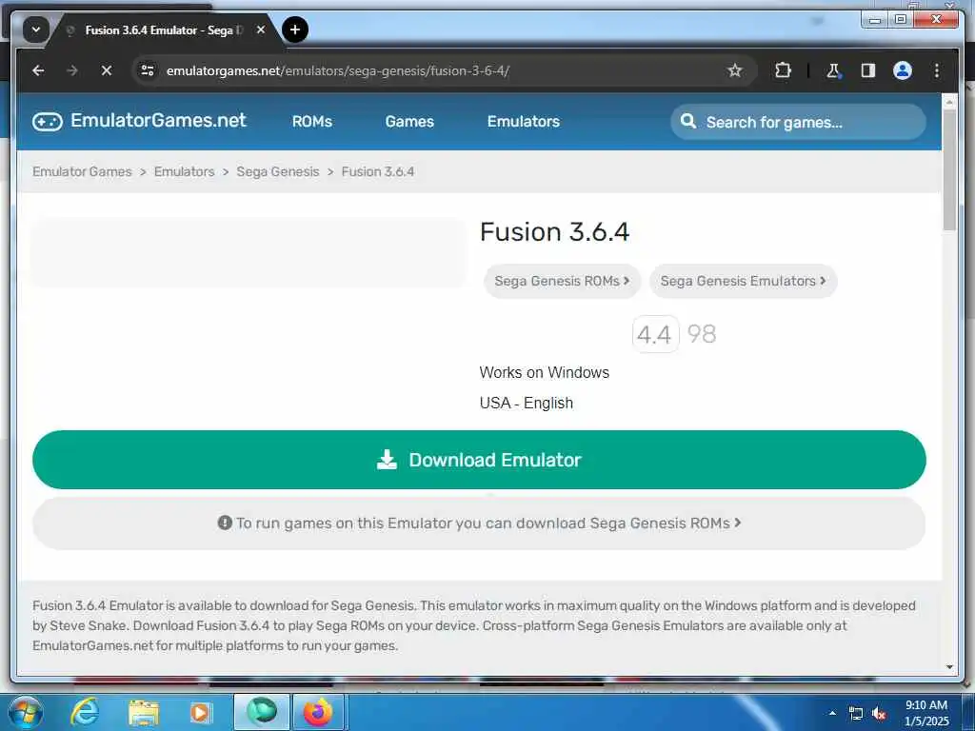Open the profile avatar menu
Image resolution: width=975 pixels, height=731 pixels.
pyautogui.click(x=903, y=70)
